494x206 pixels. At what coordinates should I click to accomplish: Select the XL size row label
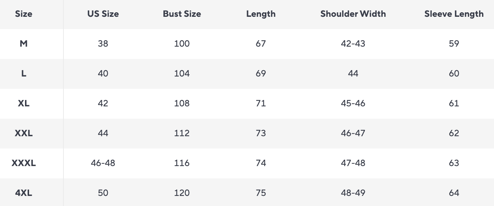[x=24, y=103]
